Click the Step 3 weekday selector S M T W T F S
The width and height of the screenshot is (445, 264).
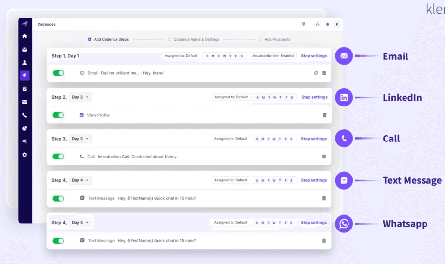click(274, 139)
